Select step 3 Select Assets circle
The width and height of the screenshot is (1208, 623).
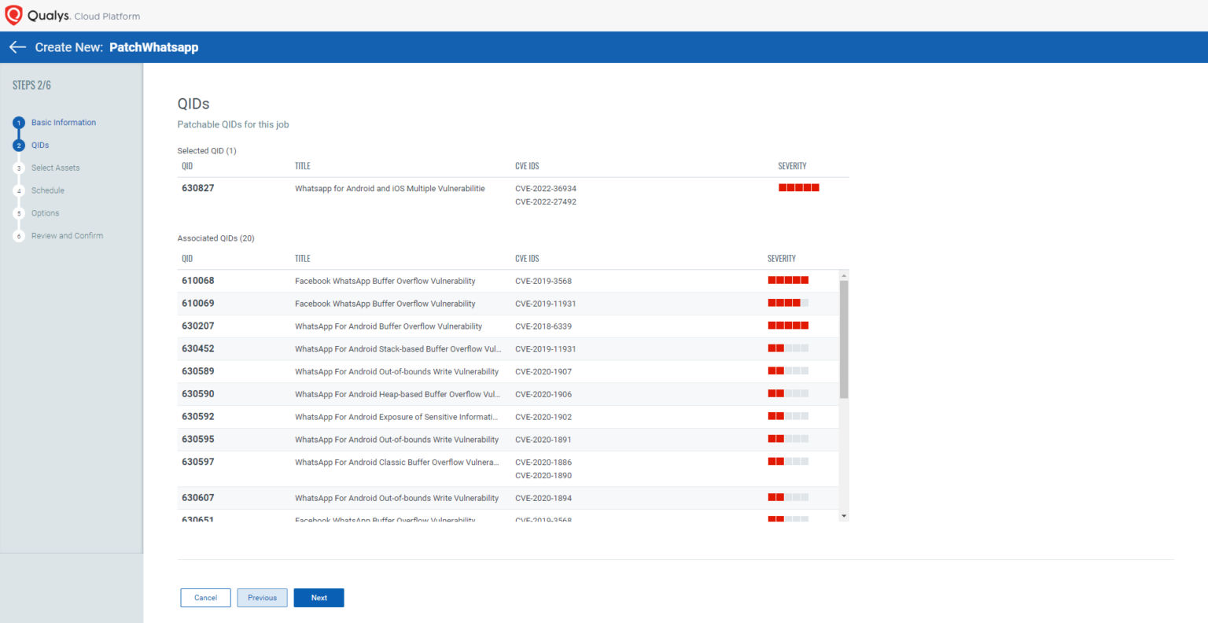[x=18, y=168]
